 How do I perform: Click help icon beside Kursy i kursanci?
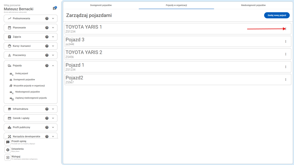pyautogui.click(x=47, y=46)
